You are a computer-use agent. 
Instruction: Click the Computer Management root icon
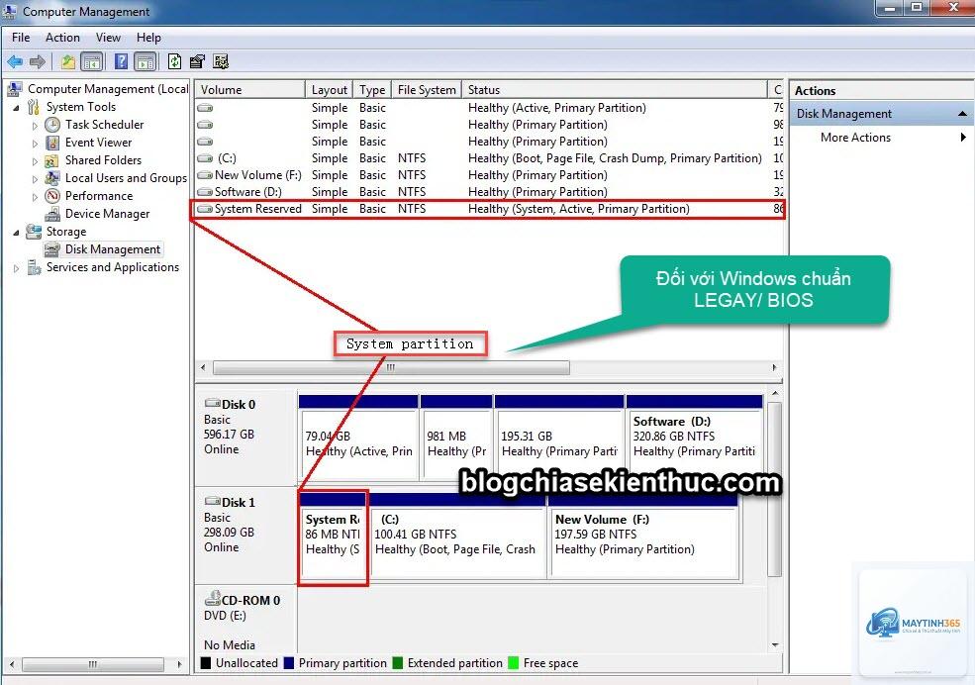tap(15, 89)
